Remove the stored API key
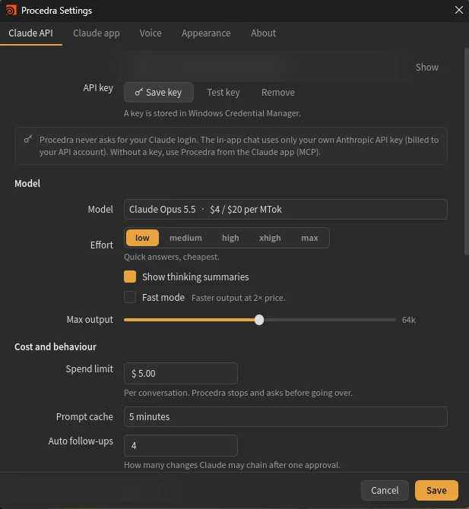469x509 pixels. (x=278, y=93)
